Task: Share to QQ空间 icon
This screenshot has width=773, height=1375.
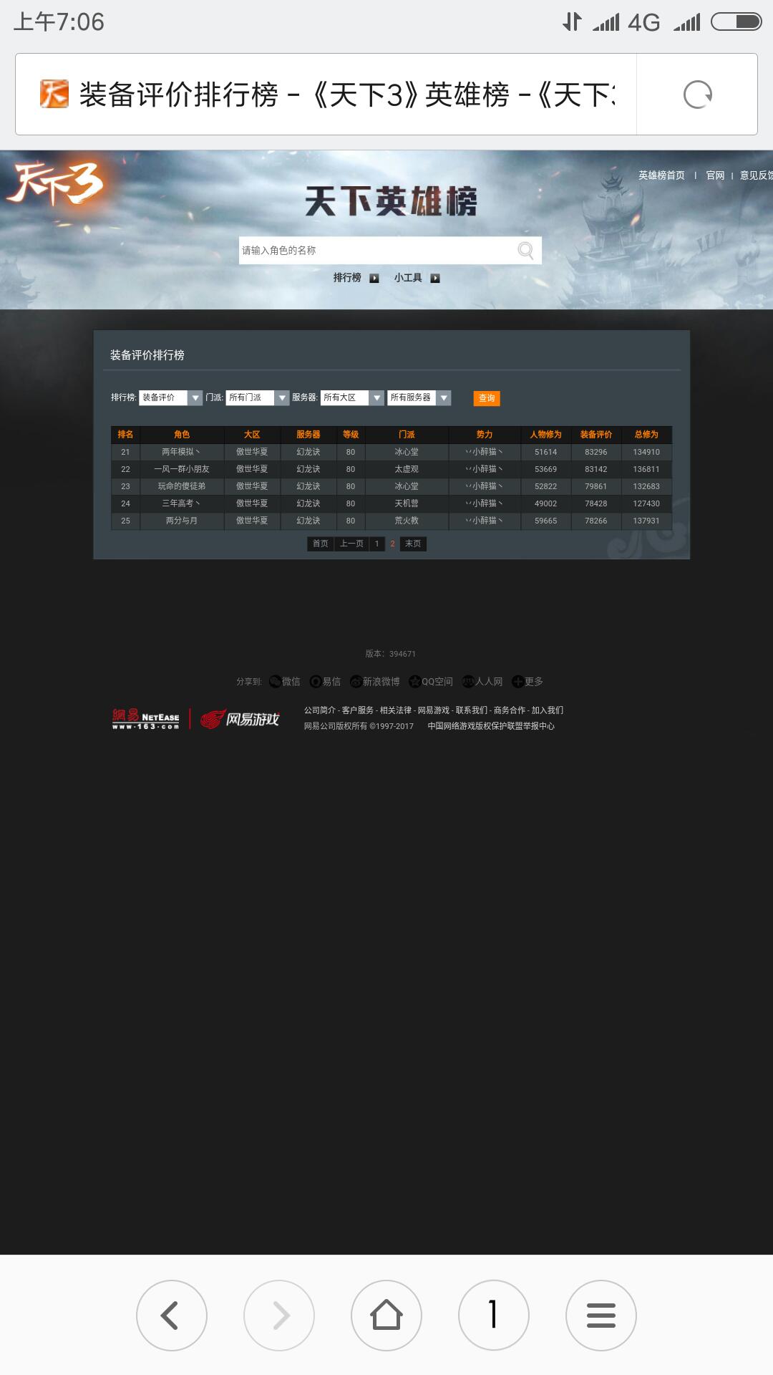Action: click(414, 681)
